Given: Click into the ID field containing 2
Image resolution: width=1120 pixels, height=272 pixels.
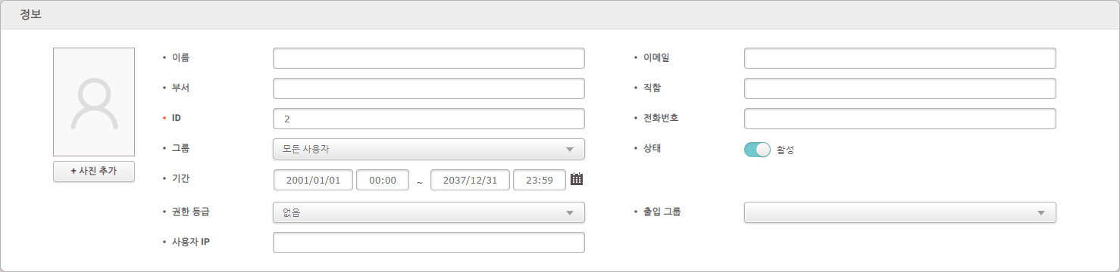Looking at the screenshot, I should tap(429, 119).
